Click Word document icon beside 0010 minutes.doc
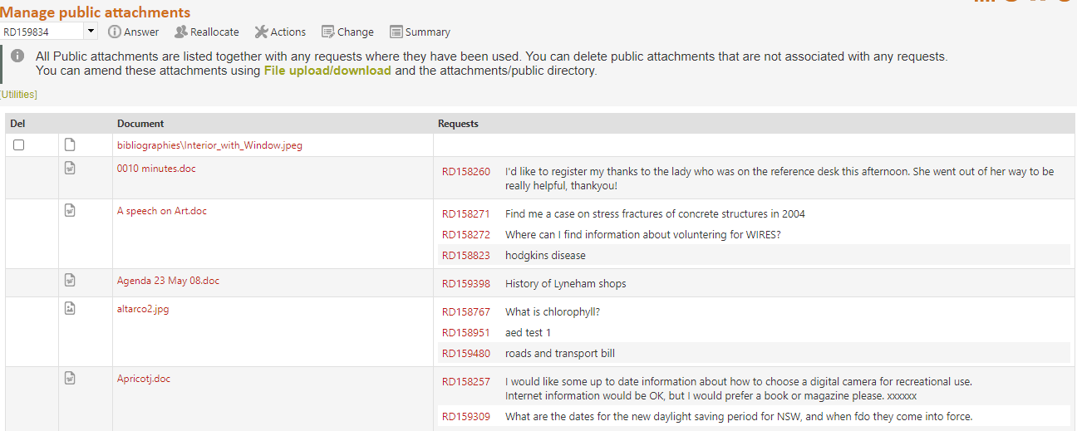The height and width of the screenshot is (431, 1077). point(70,168)
